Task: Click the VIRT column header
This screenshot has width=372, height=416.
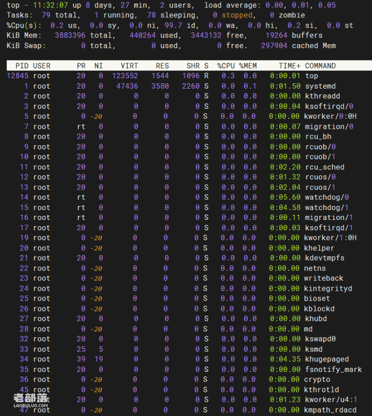Action: [129, 65]
